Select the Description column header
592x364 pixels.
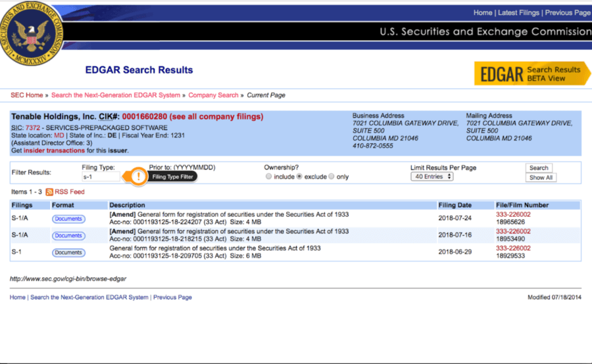coord(127,205)
